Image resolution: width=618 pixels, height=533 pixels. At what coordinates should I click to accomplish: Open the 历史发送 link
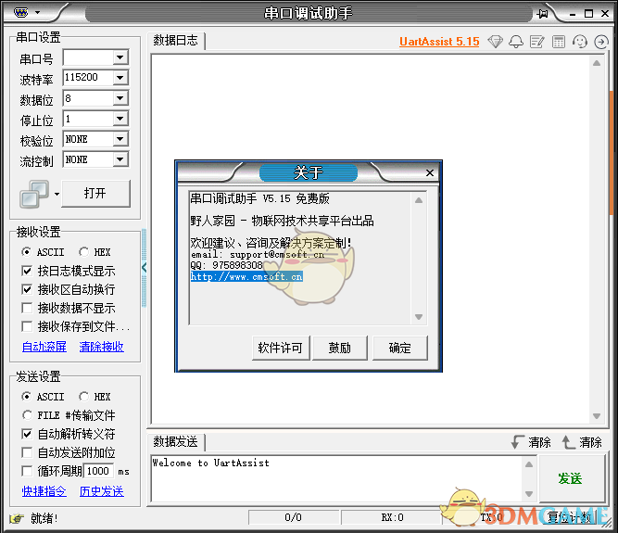pos(101,491)
